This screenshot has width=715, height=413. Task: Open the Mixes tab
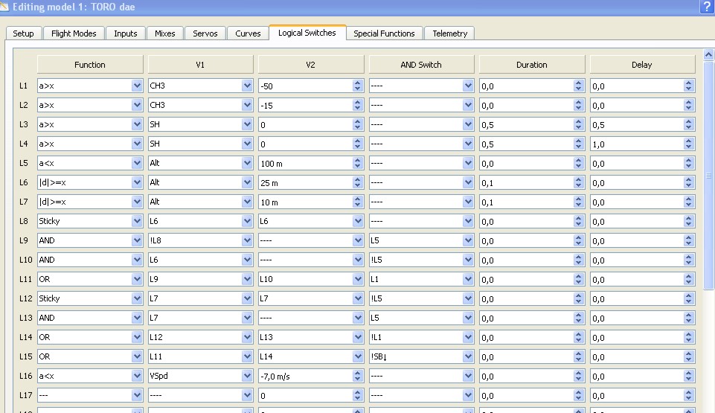164,33
